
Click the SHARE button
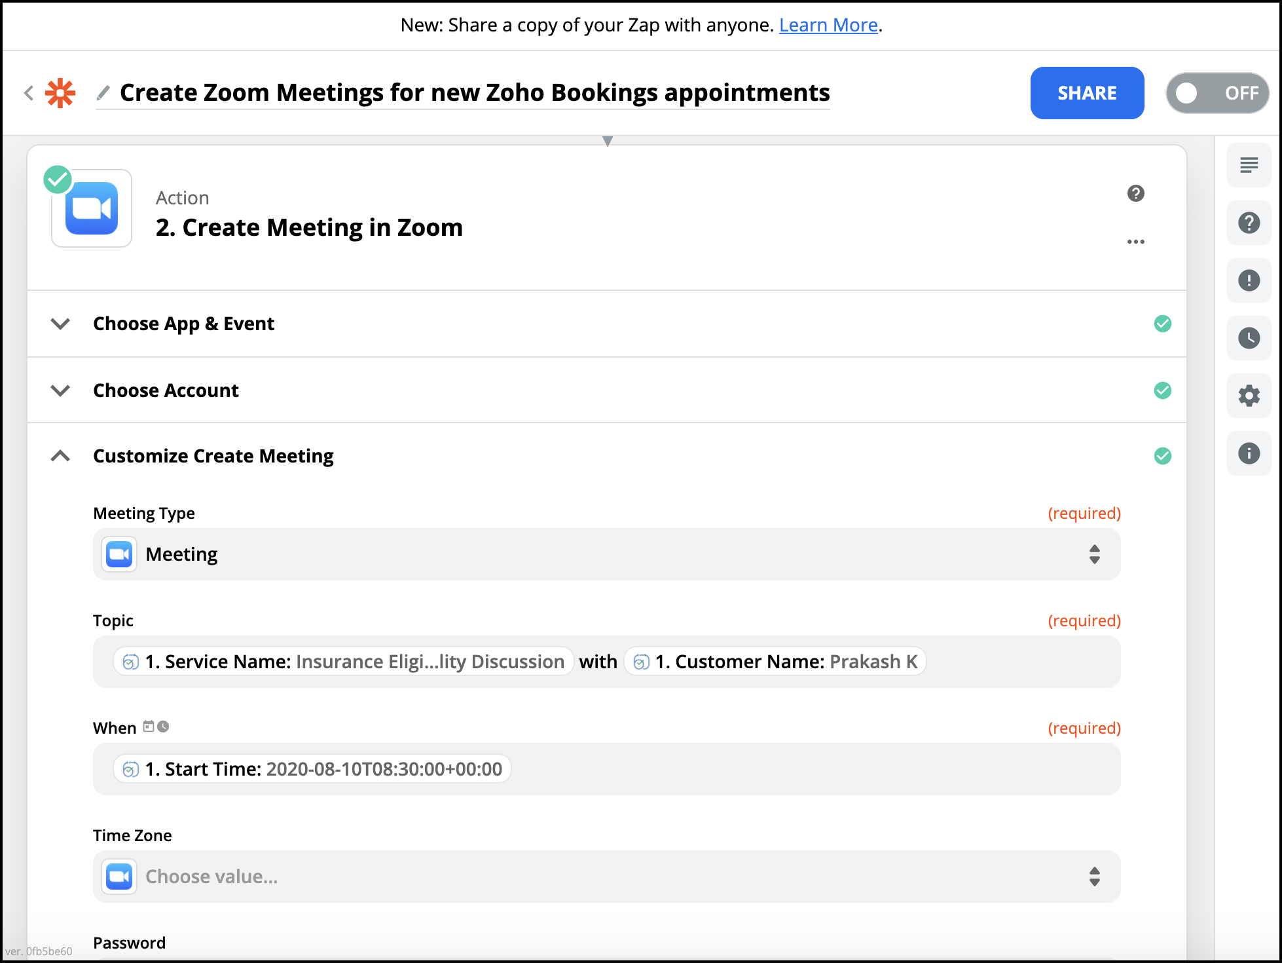1087,93
